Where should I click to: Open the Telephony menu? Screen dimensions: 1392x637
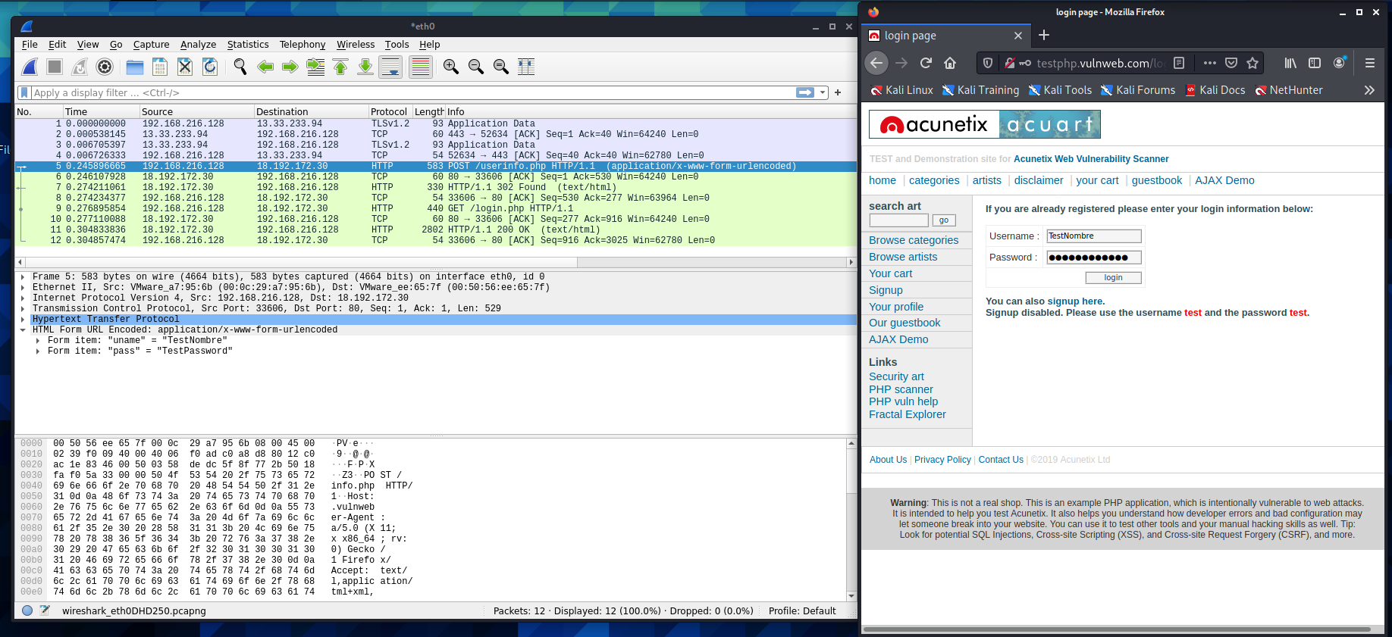(303, 45)
